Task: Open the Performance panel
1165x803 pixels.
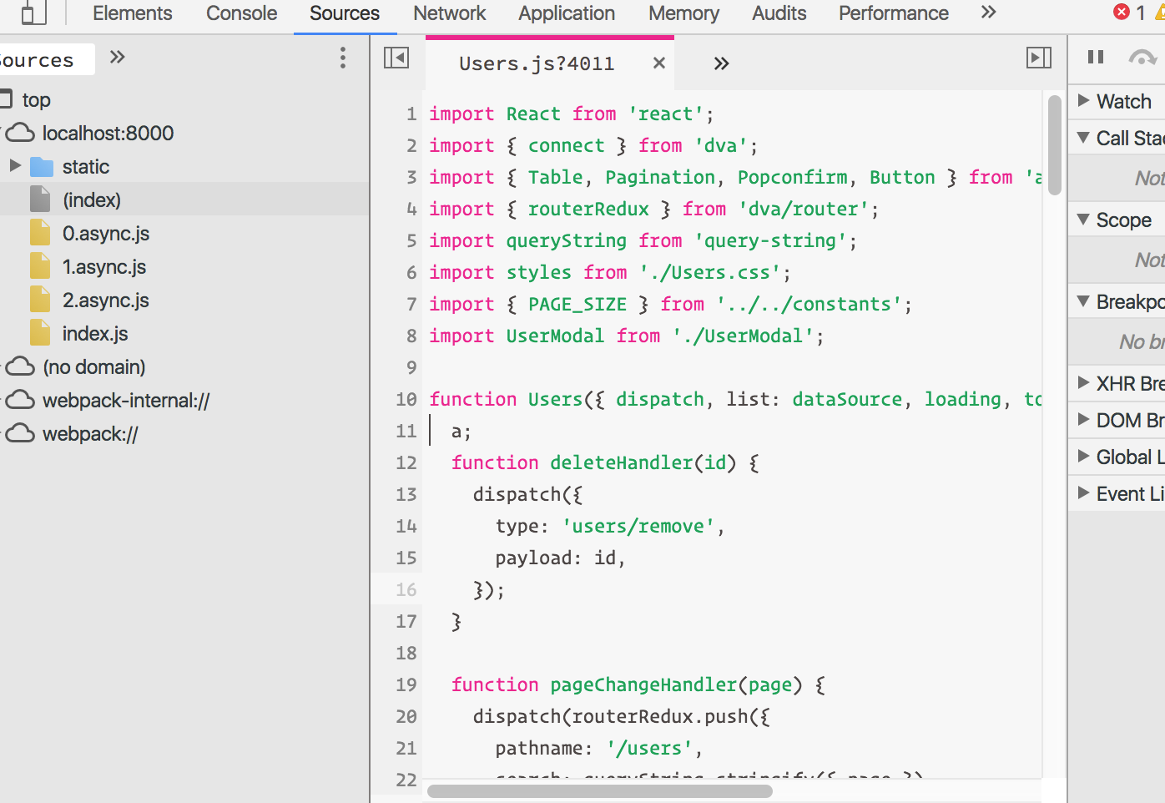Action: coord(893,13)
